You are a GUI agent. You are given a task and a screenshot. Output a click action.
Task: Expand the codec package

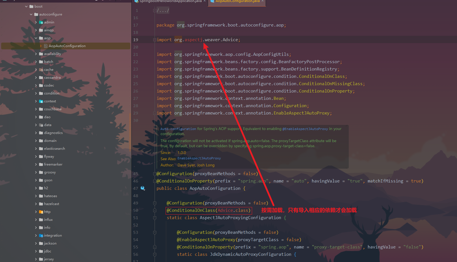point(36,85)
